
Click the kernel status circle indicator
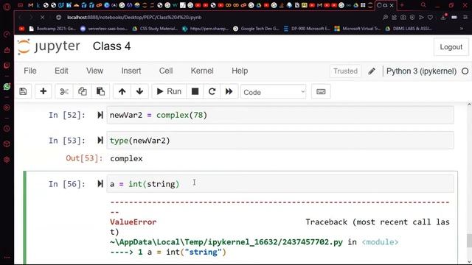465,71
